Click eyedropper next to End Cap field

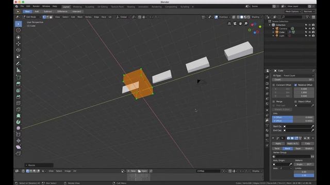pyautogui.click(x=312, y=130)
